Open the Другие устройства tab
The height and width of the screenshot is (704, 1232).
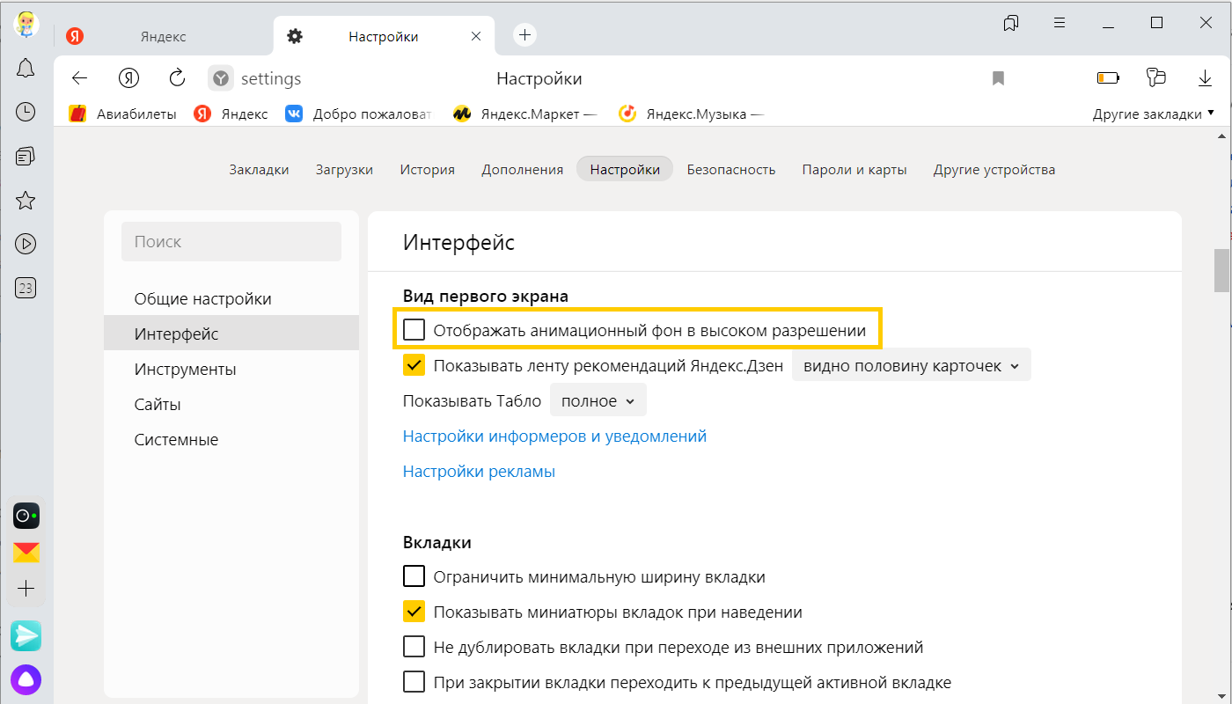(x=994, y=169)
